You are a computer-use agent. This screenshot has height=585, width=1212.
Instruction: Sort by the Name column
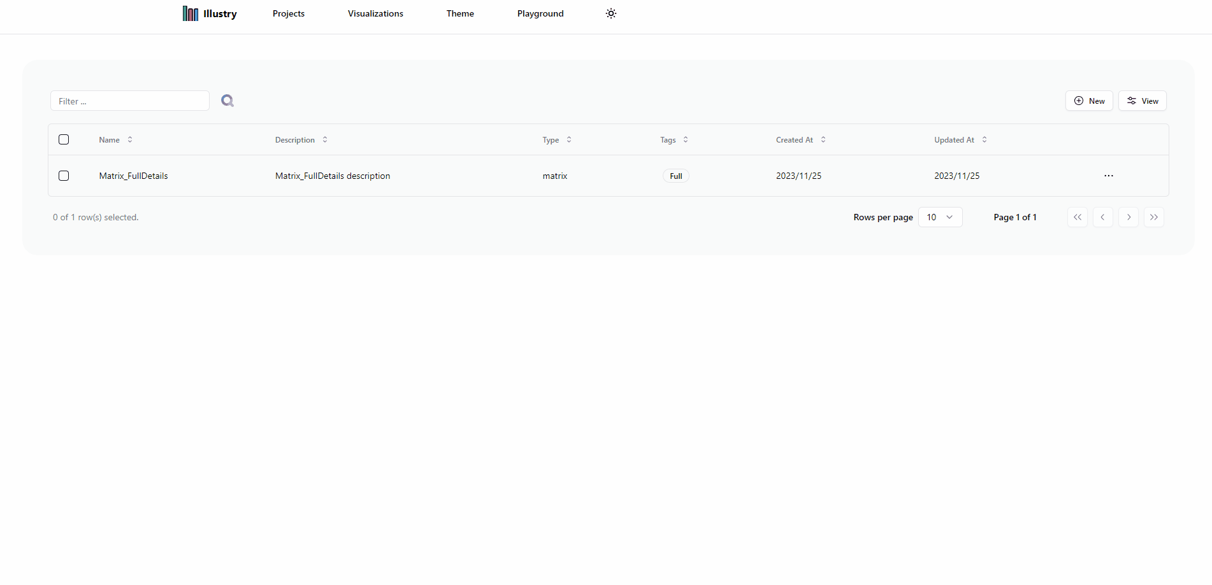click(115, 140)
